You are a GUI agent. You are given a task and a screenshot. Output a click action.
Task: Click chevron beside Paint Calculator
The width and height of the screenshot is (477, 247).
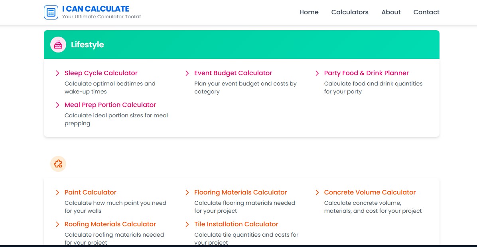57,193
